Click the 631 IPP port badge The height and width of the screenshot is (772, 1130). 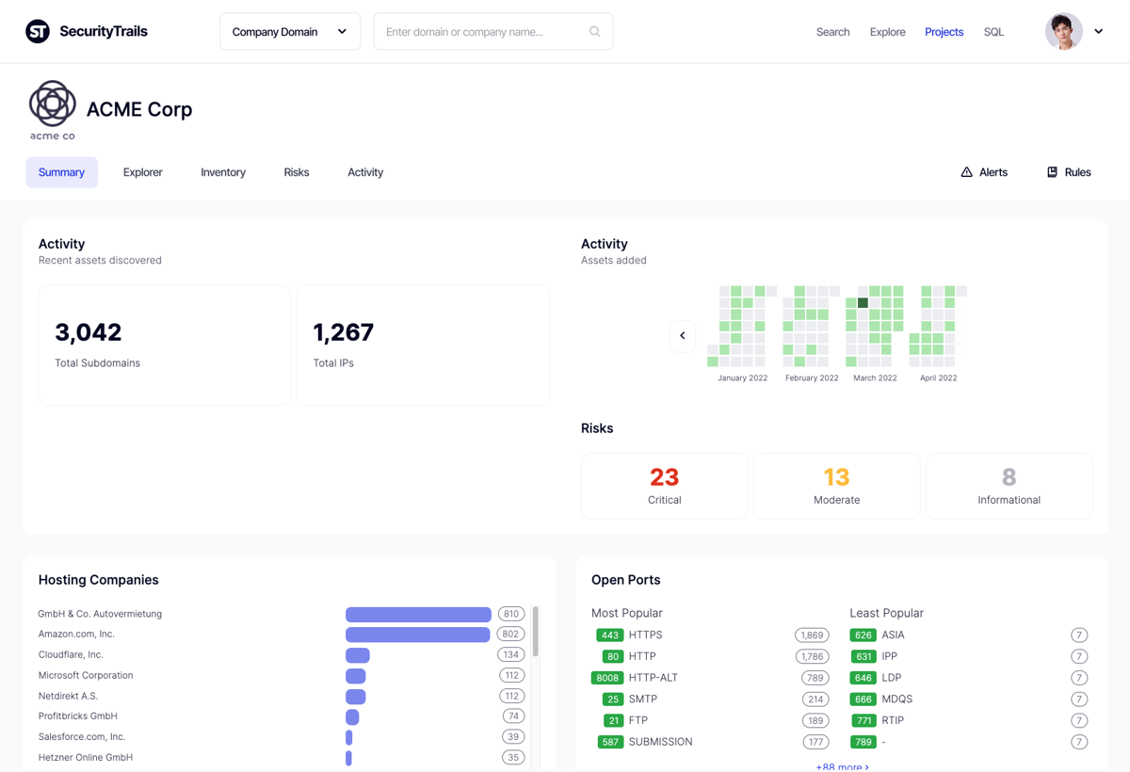863,656
